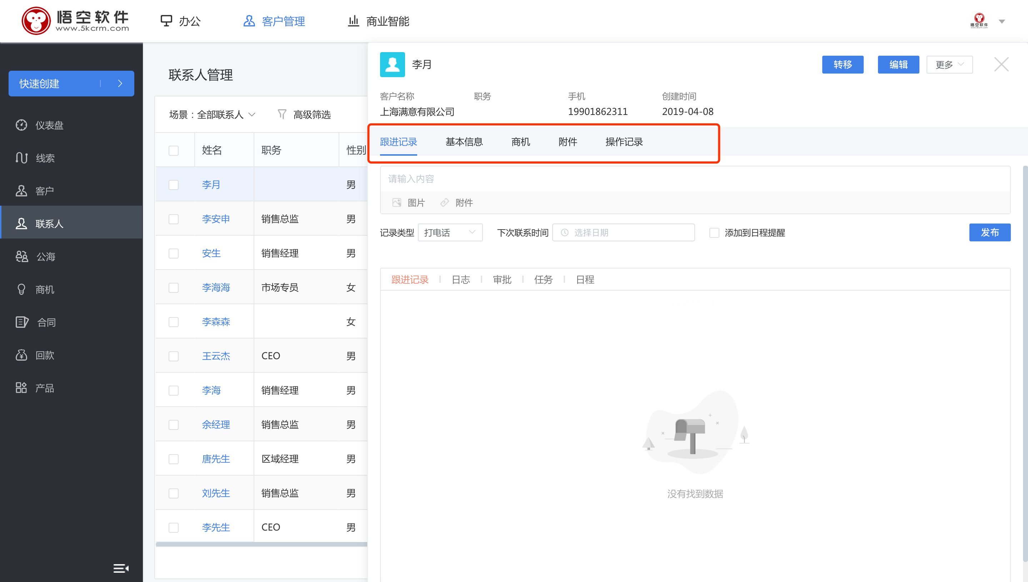
Task: Click the contact list horizontal scrollbar
Action: pos(261,544)
